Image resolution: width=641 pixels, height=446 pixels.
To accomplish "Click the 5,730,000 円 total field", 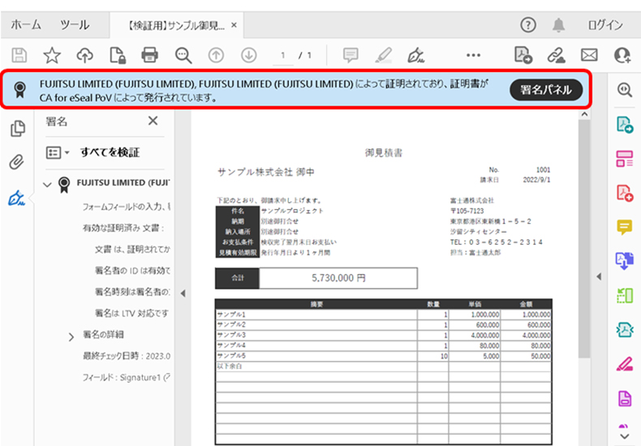I will pyautogui.click(x=338, y=278).
